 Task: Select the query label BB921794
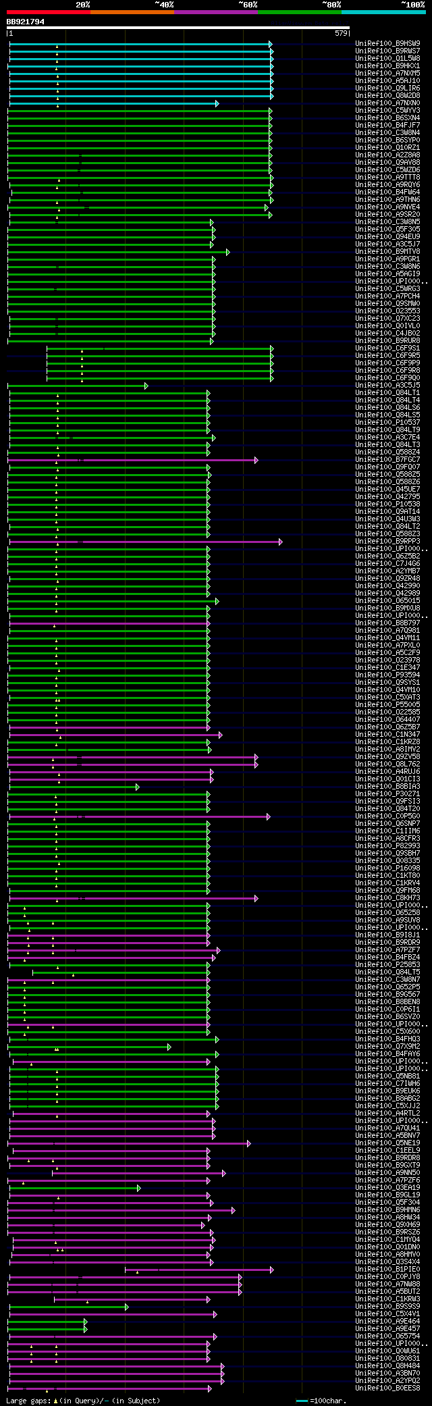pyautogui.click(x=26, y=22)
